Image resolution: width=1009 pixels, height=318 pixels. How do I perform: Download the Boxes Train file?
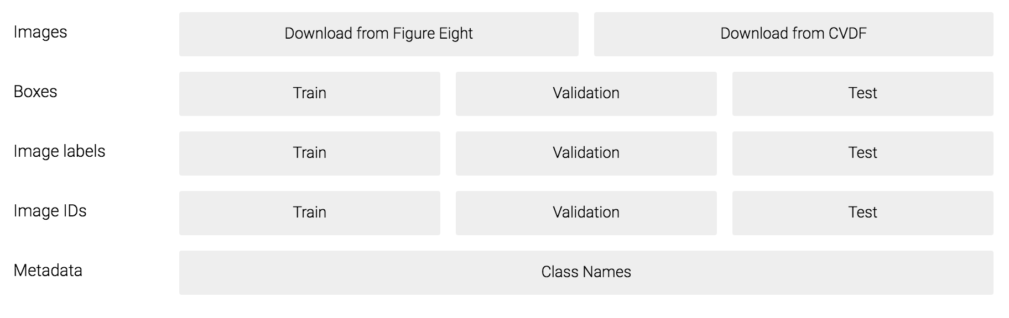tap(309, 93)
